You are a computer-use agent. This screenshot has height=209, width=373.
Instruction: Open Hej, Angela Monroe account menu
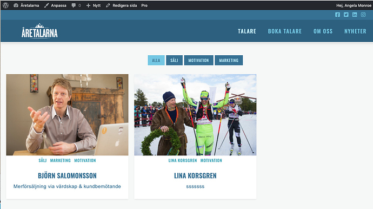pyautogui.click(x=354, y=5)
